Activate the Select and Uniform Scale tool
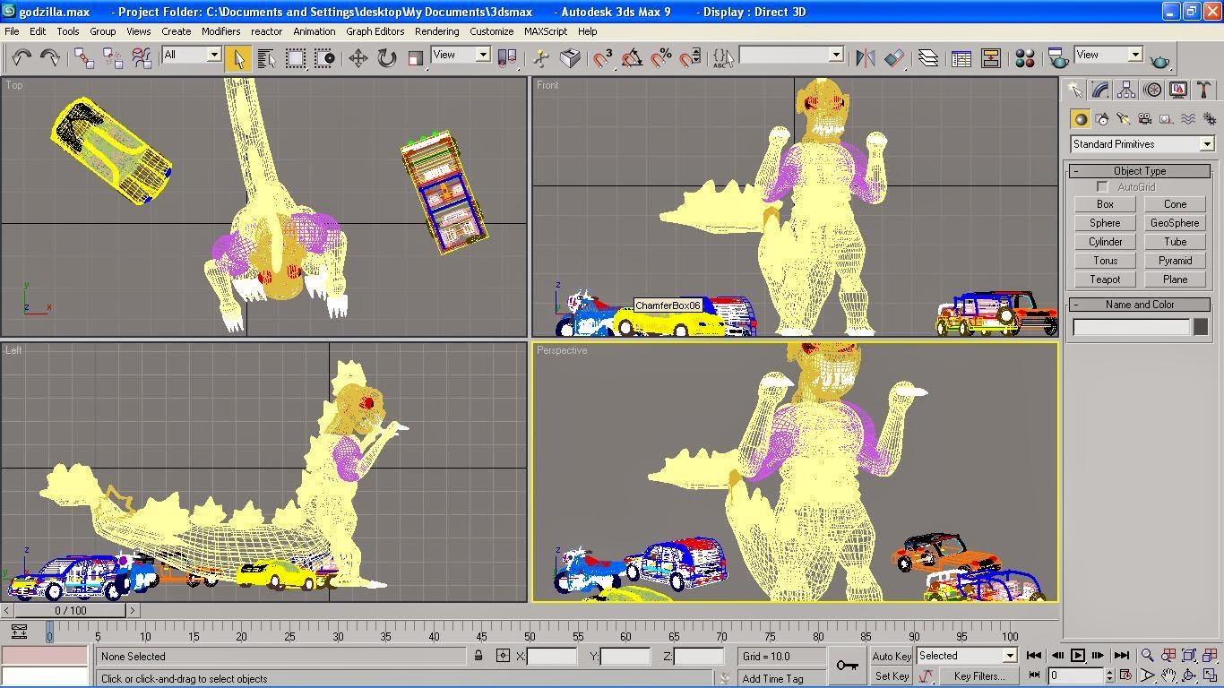This screenshot has height=688, width=1224. click(x=415, y=58)
